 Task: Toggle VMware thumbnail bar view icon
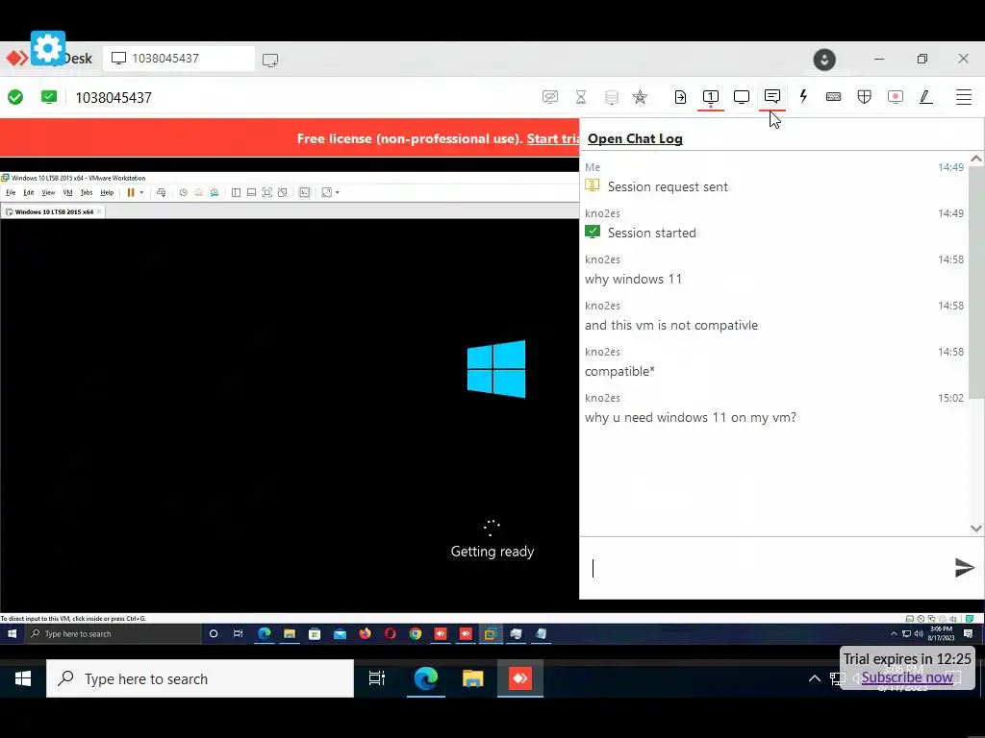click(251, 192)
